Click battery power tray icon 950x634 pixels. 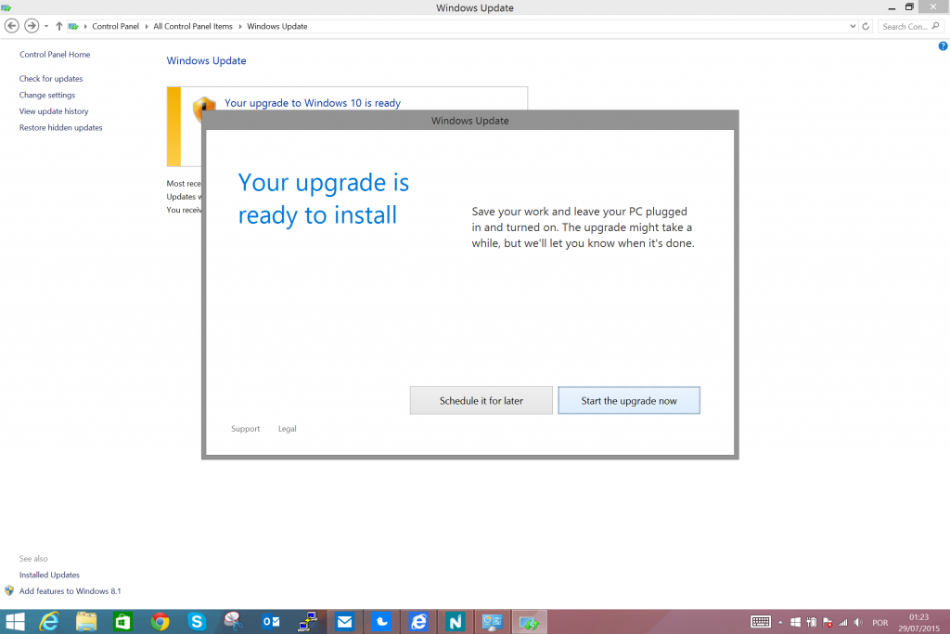(812, 623)
